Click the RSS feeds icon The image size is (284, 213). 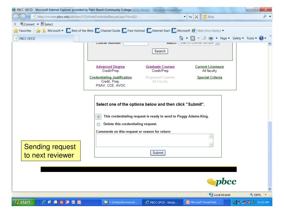(193, 38)
